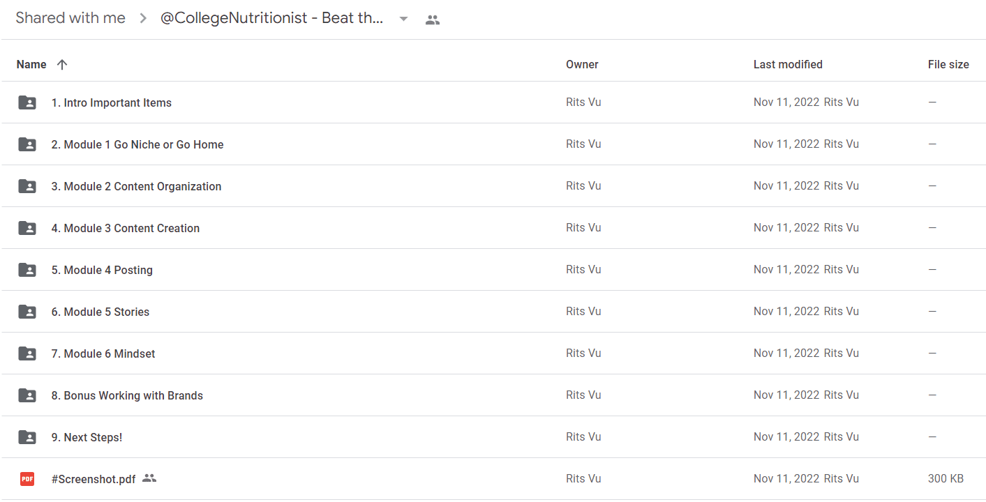Click the @CollegeNutritionist breadcrumb folder name
The width and height of the screenshot is (986, 502).
pyautogui.click(x=272, y=18)
